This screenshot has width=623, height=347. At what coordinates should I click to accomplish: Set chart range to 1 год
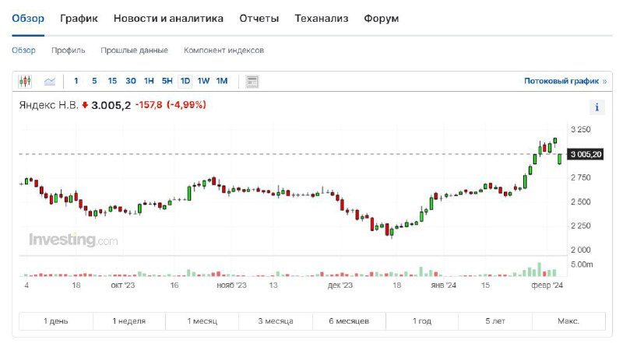[x=422, y=321]
